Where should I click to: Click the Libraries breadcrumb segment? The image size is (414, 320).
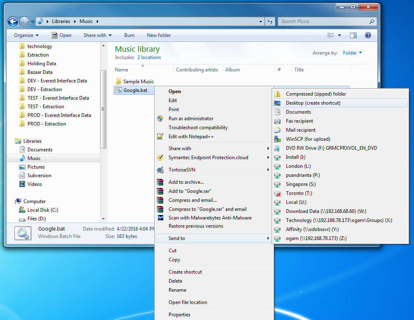click(61, 21)
